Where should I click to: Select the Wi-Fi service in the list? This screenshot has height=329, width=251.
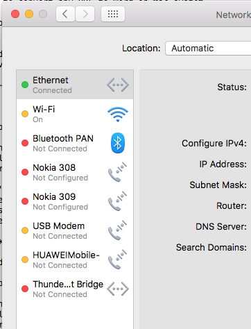coord(75,114)
